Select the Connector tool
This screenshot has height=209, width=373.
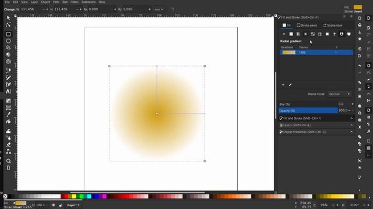pos(8,152)
